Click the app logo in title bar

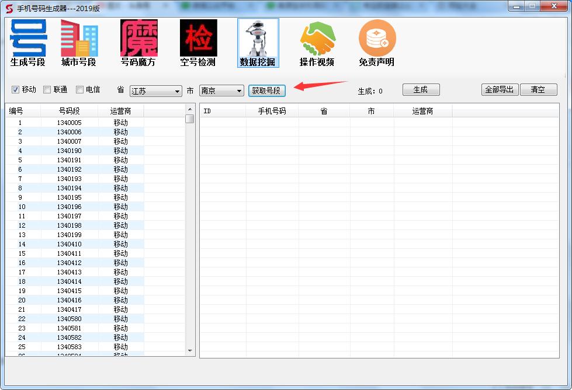click(9, 8)
